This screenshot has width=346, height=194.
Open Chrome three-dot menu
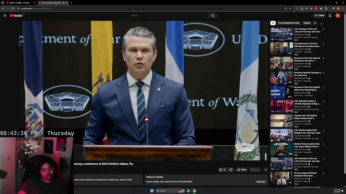342,8
